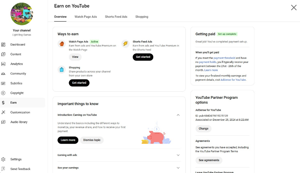Click the Analytics bar chart icon
Viewport: 300px width, 173px height.
3,64
